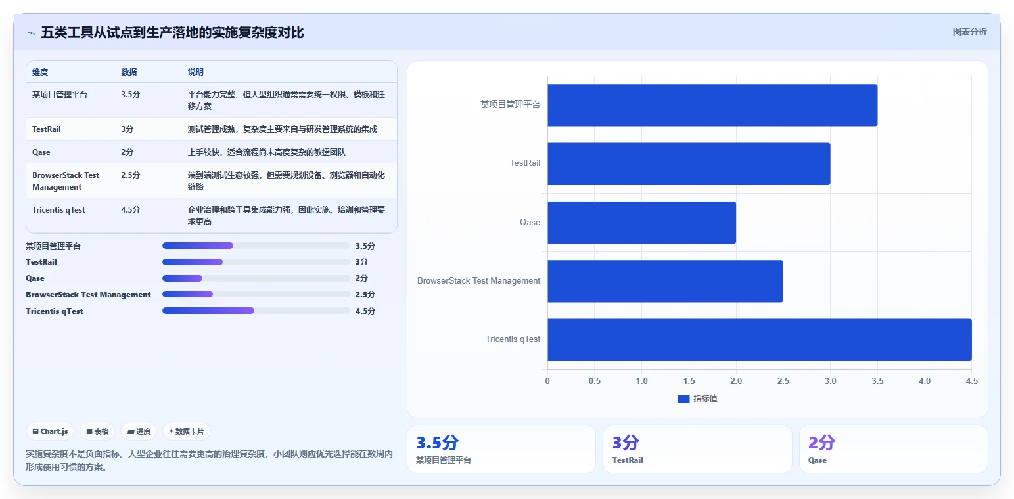Click the 4.0 tick on the chart x-axis
The image size is (1014, 499).
925,381
